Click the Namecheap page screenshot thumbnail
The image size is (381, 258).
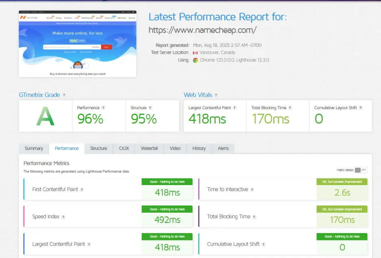[x=77, y=44]
